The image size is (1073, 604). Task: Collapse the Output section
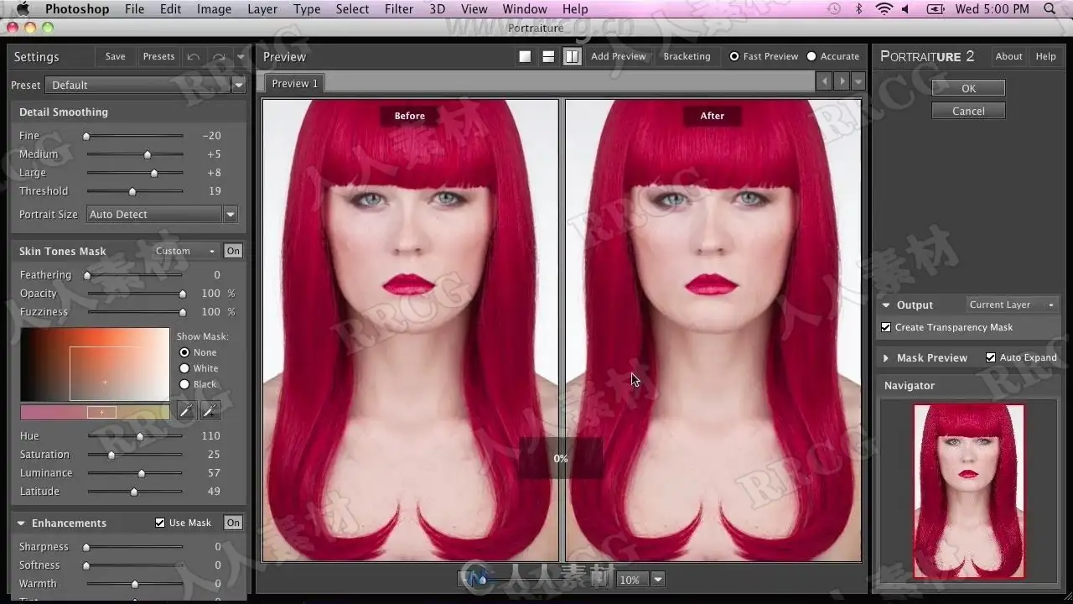886,305
